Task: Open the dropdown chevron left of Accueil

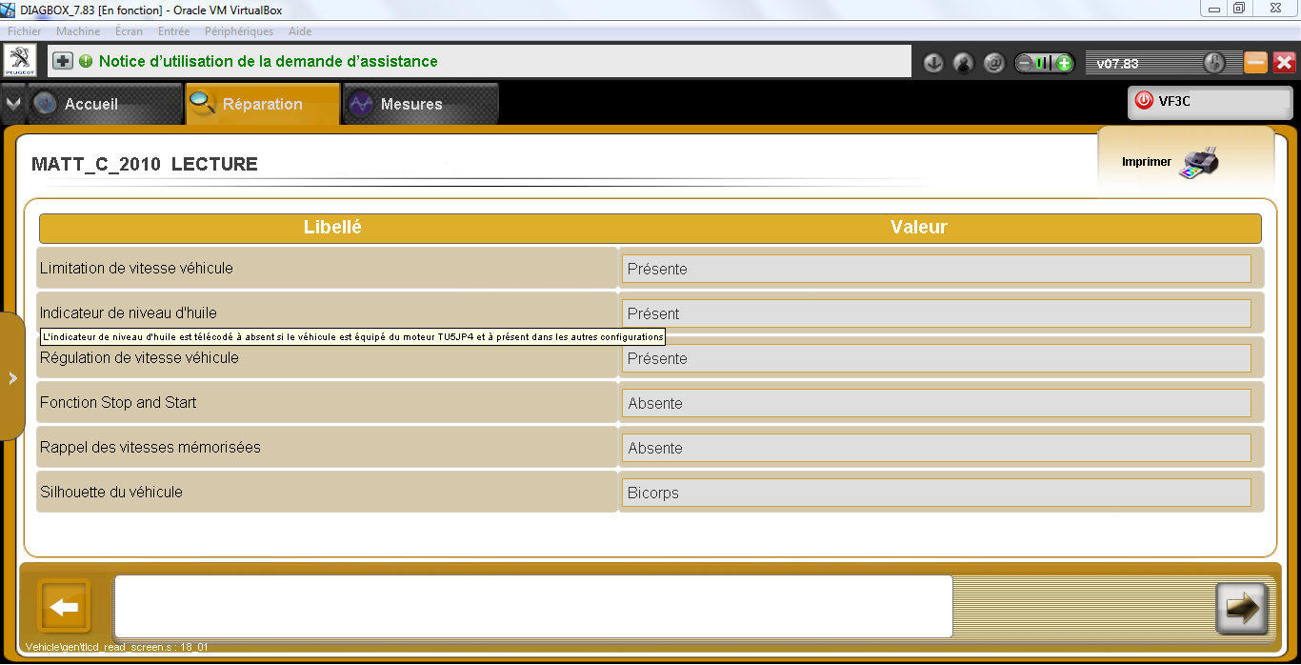Action: [13, 104]
